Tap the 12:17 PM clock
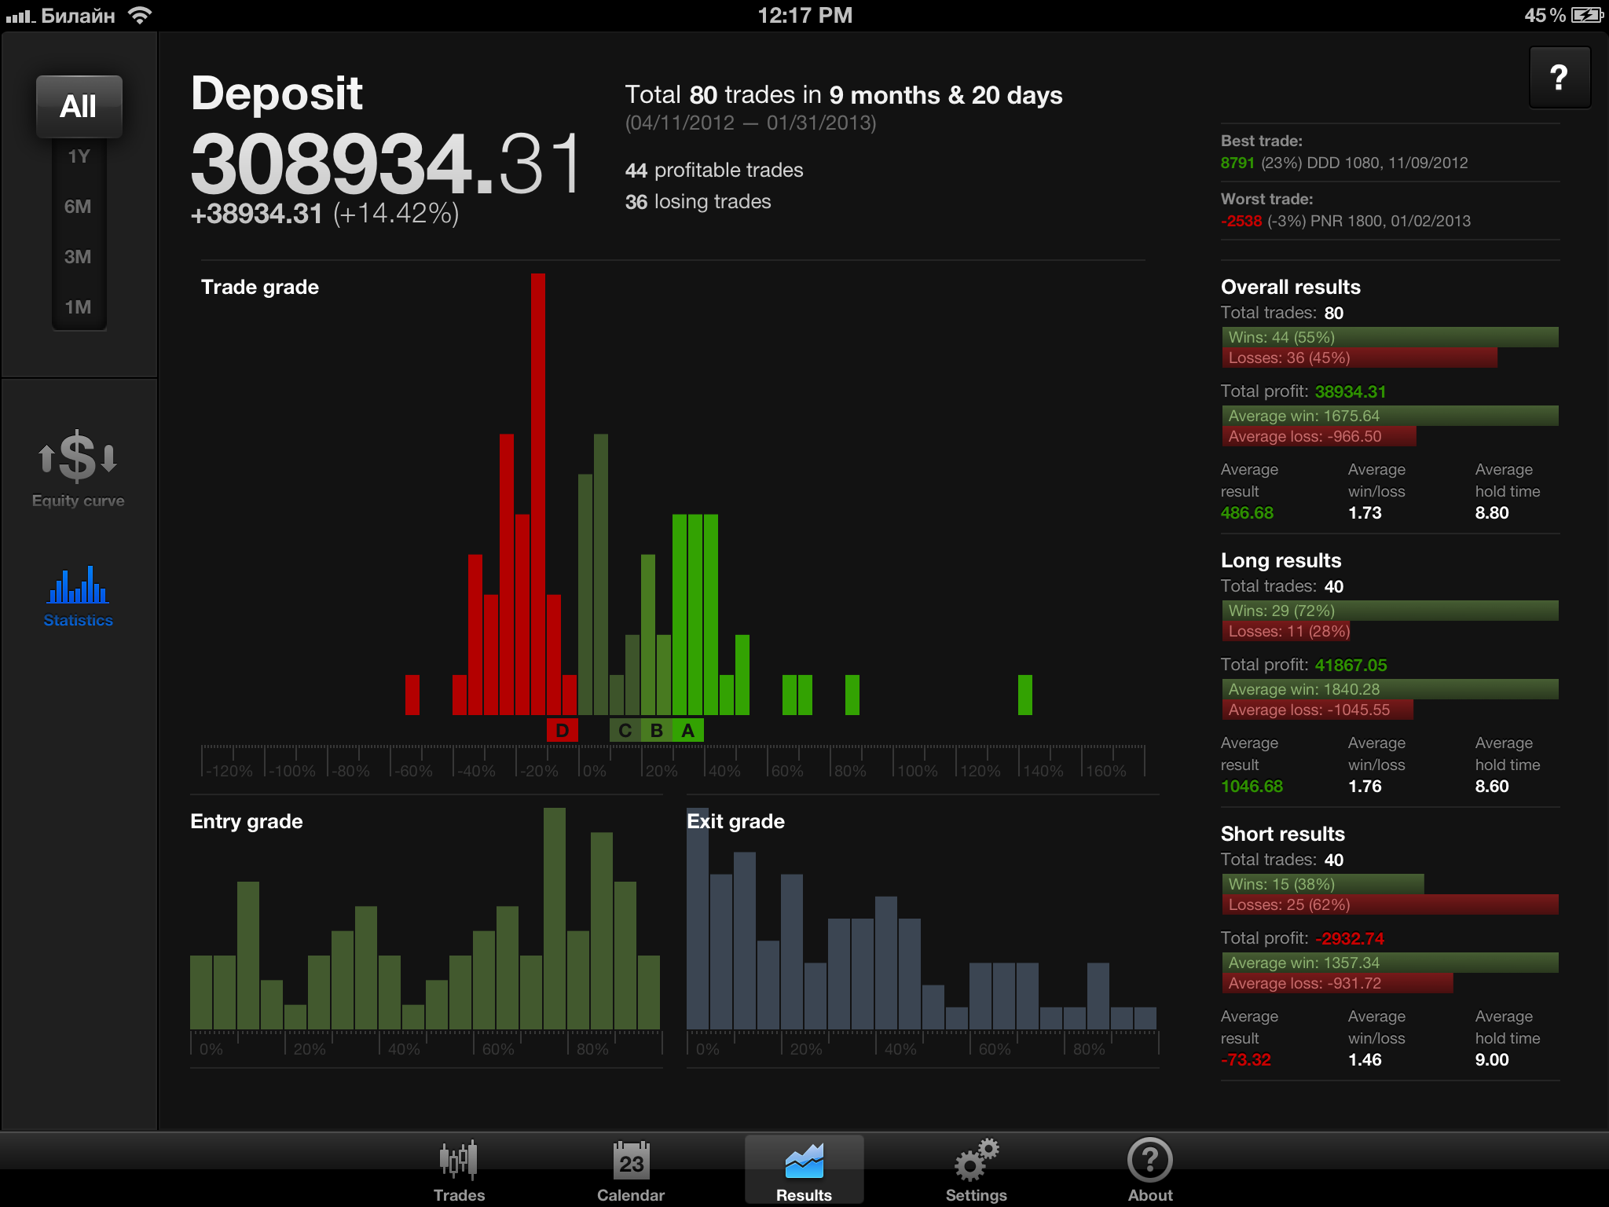 click(804, 15)
